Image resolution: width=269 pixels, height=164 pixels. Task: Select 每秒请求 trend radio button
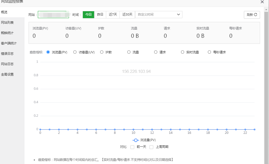tap(209, 52)
